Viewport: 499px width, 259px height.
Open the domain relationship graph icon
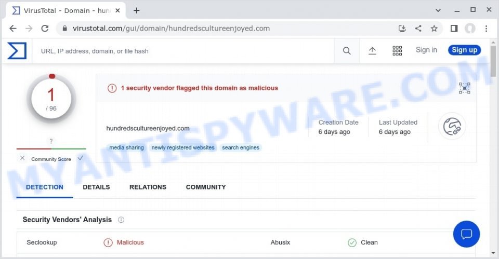click(x=464, y=88)
